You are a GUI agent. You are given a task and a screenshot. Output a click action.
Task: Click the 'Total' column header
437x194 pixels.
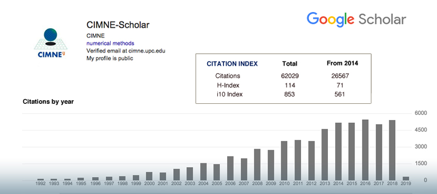pyautogui.click(x=290, y=64)
